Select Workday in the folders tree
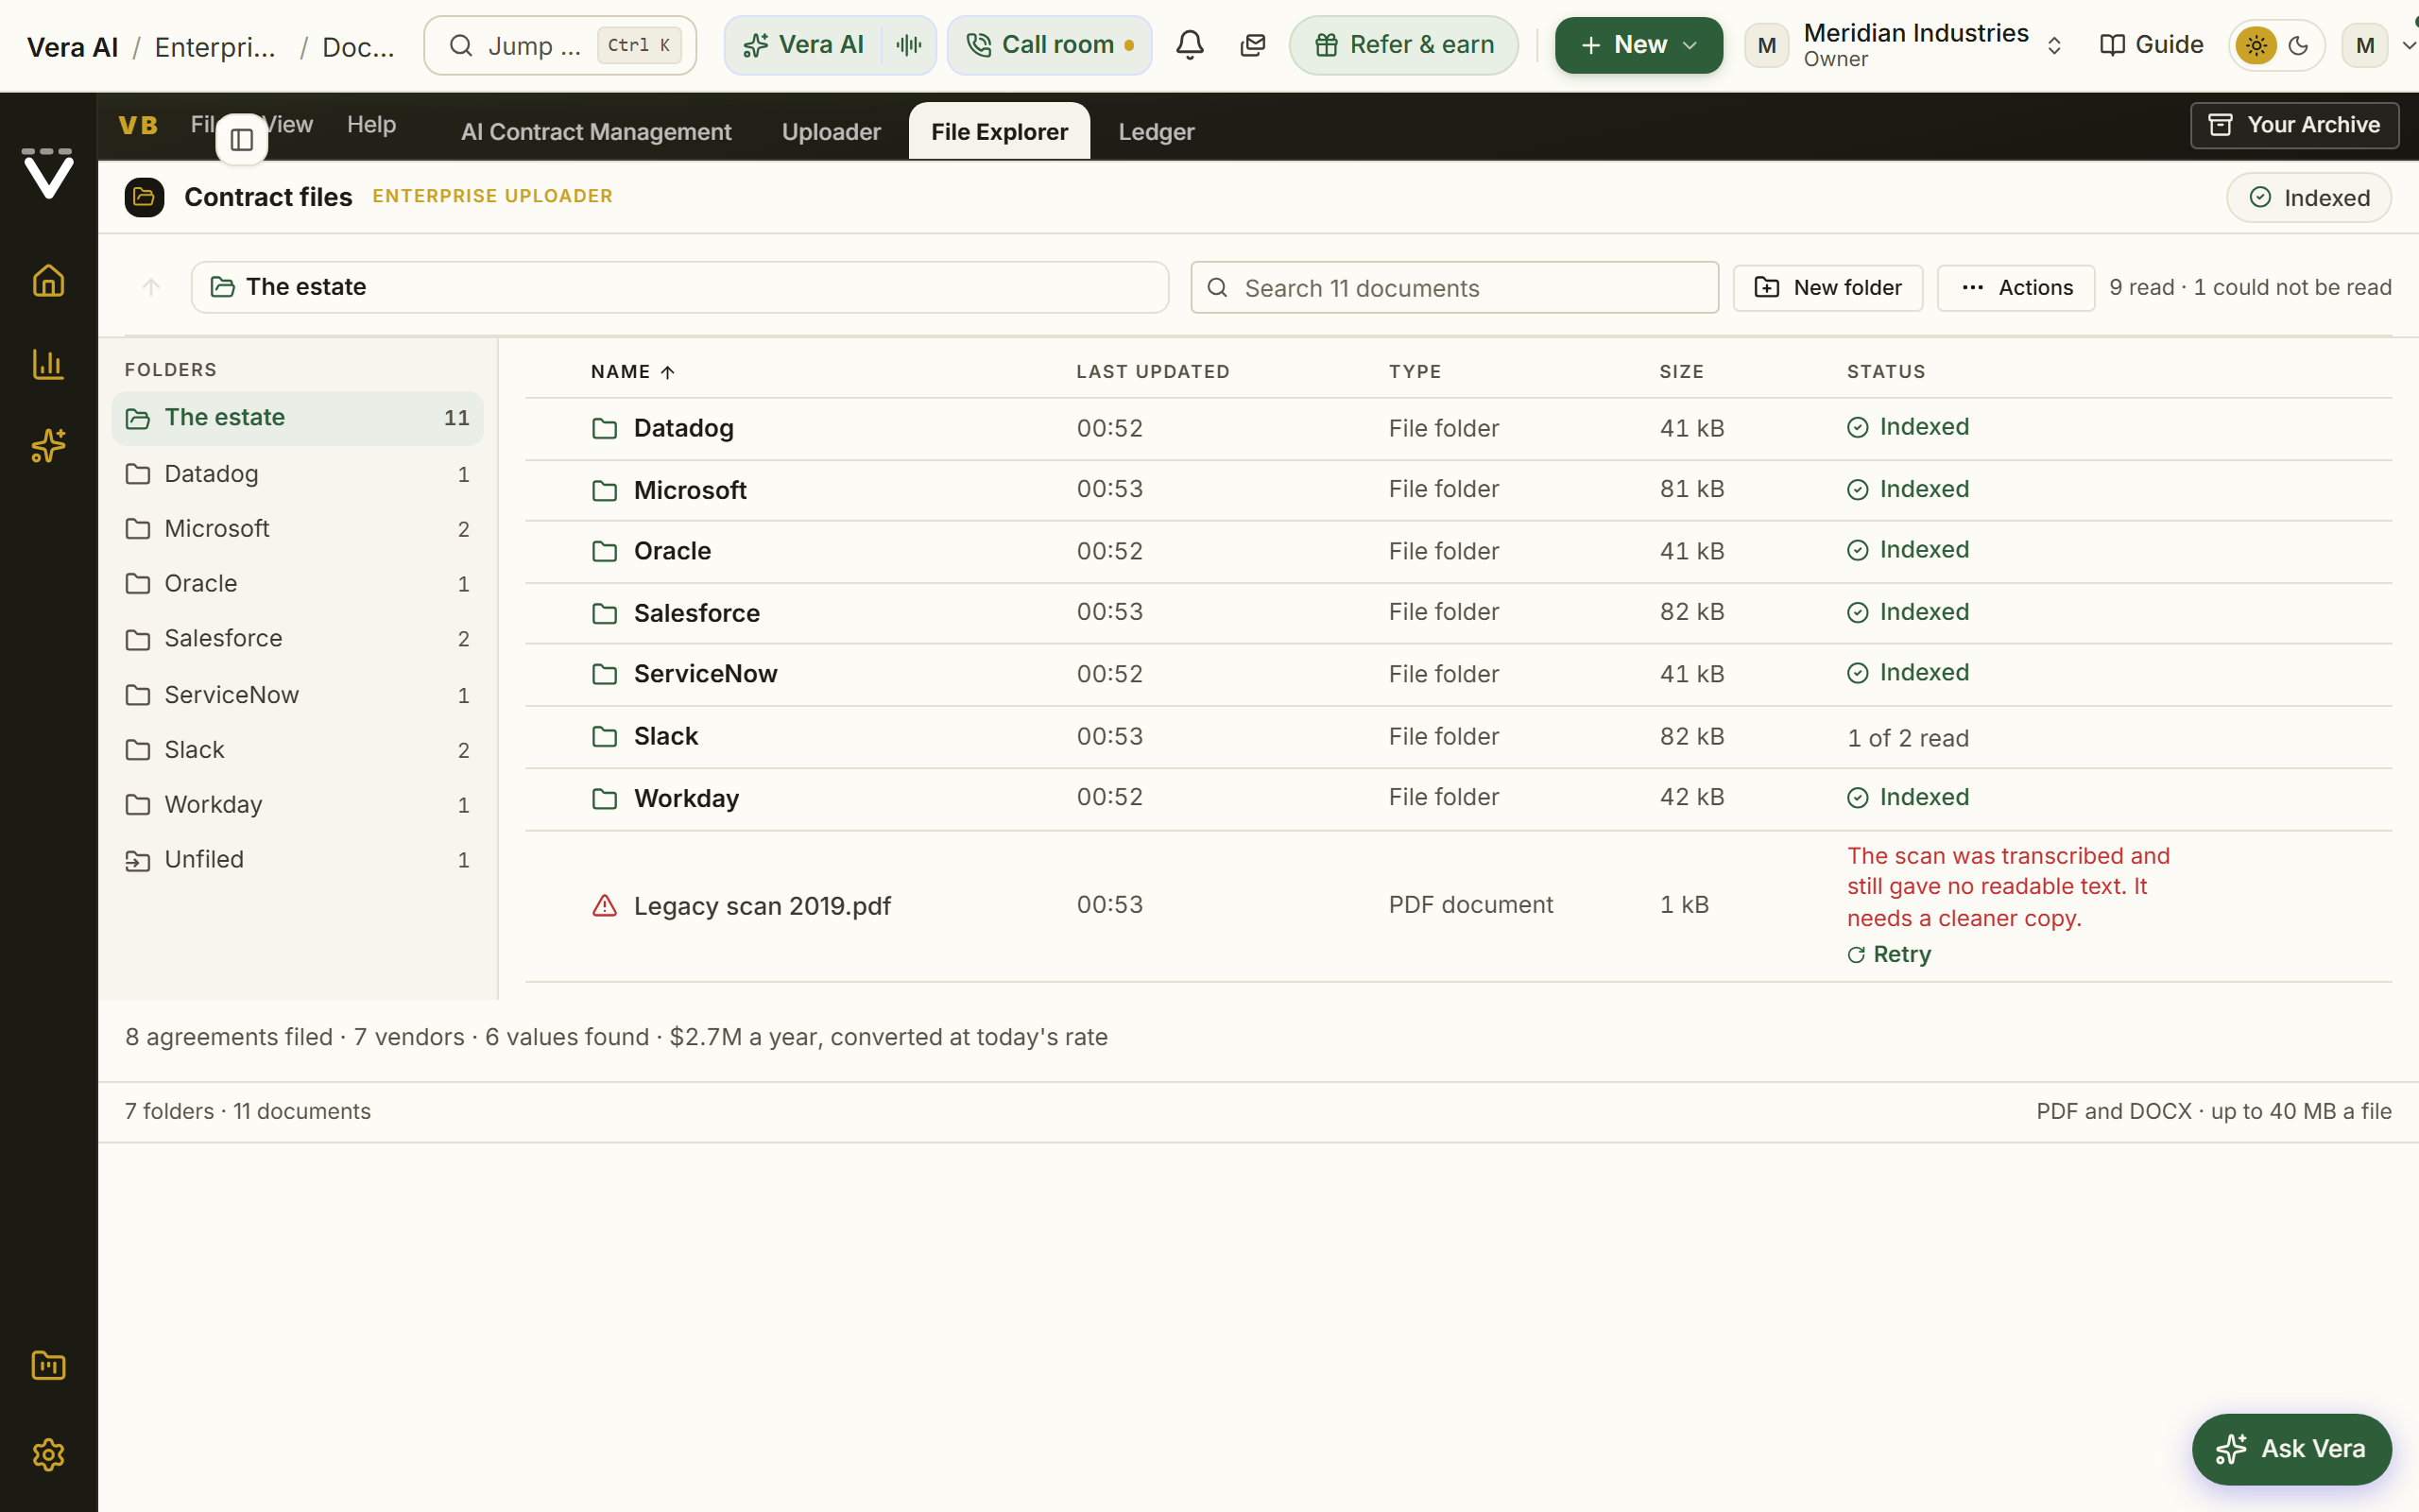The height and width of the screenshot is (1512, 2419). (x=297, y=805)
